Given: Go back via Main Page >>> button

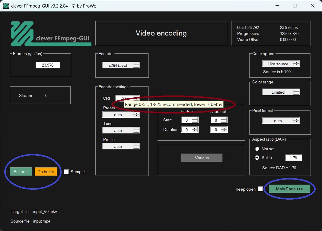Looking at the screenshot, I should click(289, 189).
